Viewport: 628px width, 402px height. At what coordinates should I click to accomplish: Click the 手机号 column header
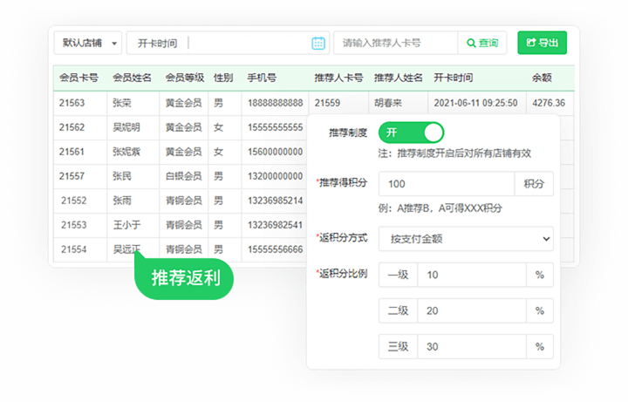coord(262,78)
